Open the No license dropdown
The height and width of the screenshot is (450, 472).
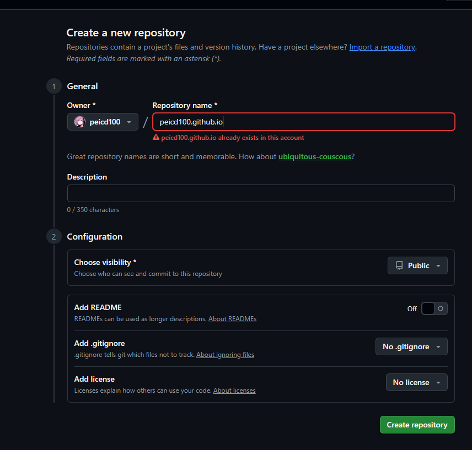click(417, 382)
